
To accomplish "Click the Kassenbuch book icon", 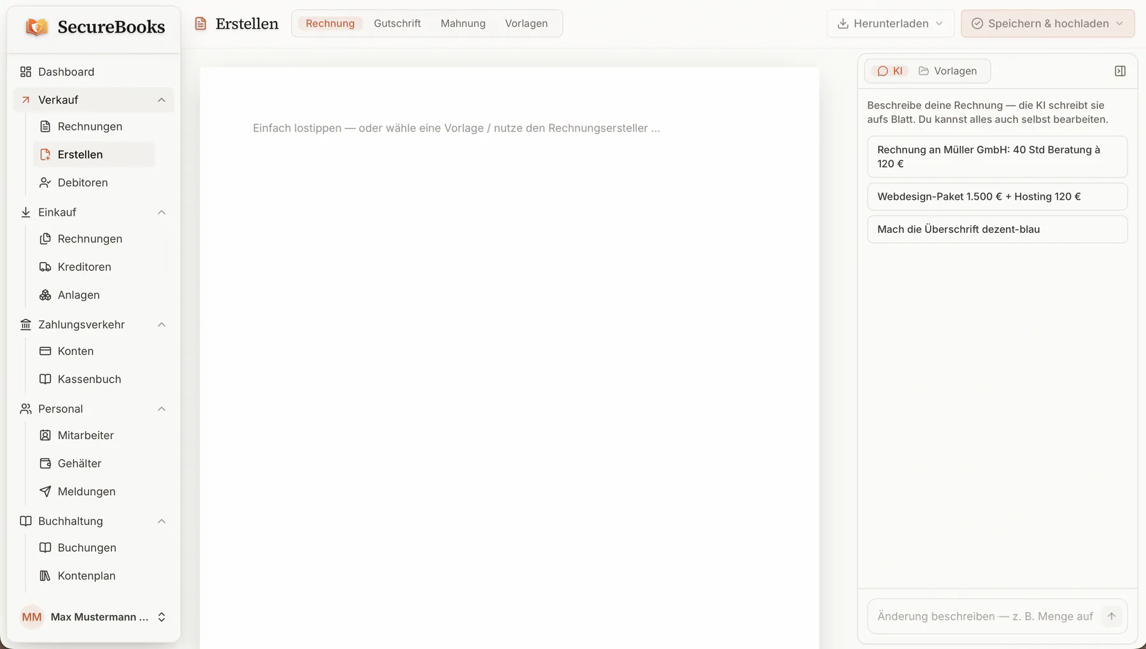I will coord(45,379).
